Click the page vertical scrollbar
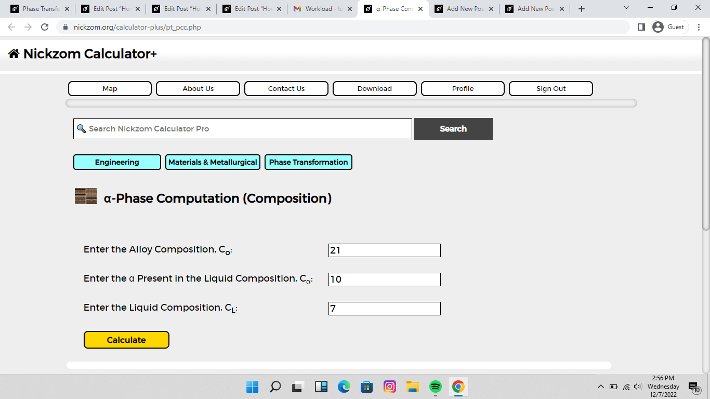Screen dimensions: 710x399 click(706, 133)
